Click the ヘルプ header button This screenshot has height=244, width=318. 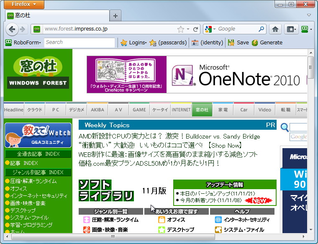(x=242, y=211)
